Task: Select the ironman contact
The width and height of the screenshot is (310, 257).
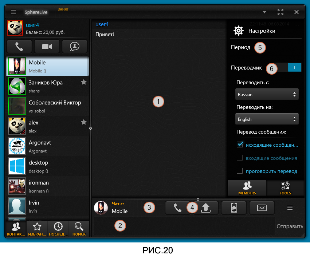Action: (x=47, y=186)
